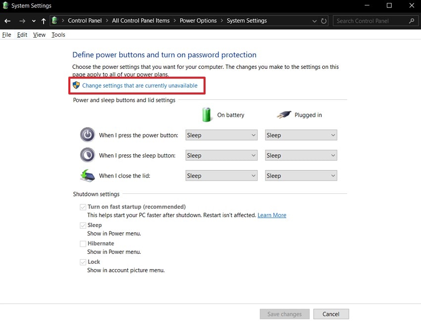Click the green On battery icon
This screenshot has width=421, height=323.
pyautogui.click(x=207, y=115)
